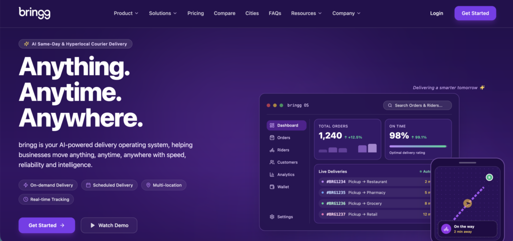Click the lightning bolt On-demand icon
513x241 pixels.
coord(26,185)
